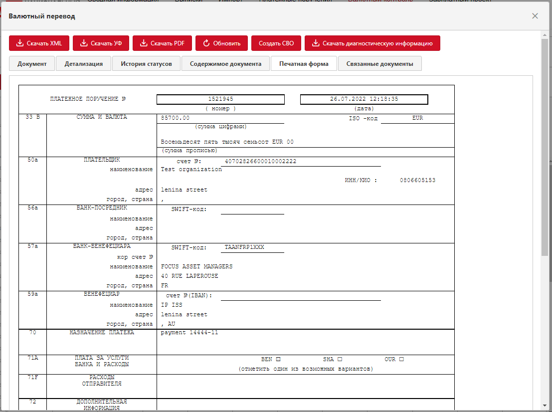Click the download icon on Скачать УФ
Image resolution: width=552 pixels, height=412 pixels.
point(84,43)
